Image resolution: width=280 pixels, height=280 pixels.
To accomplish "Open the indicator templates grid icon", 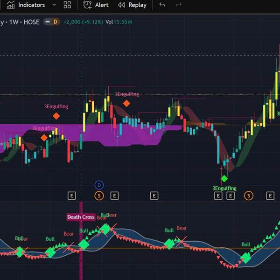I will tap(67, 5).
